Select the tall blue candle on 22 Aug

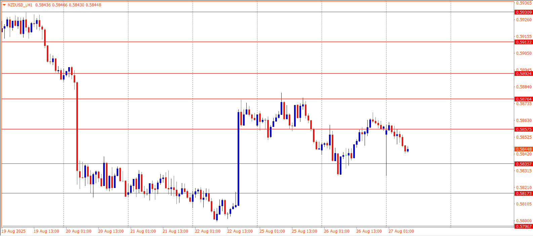[239, 158]
